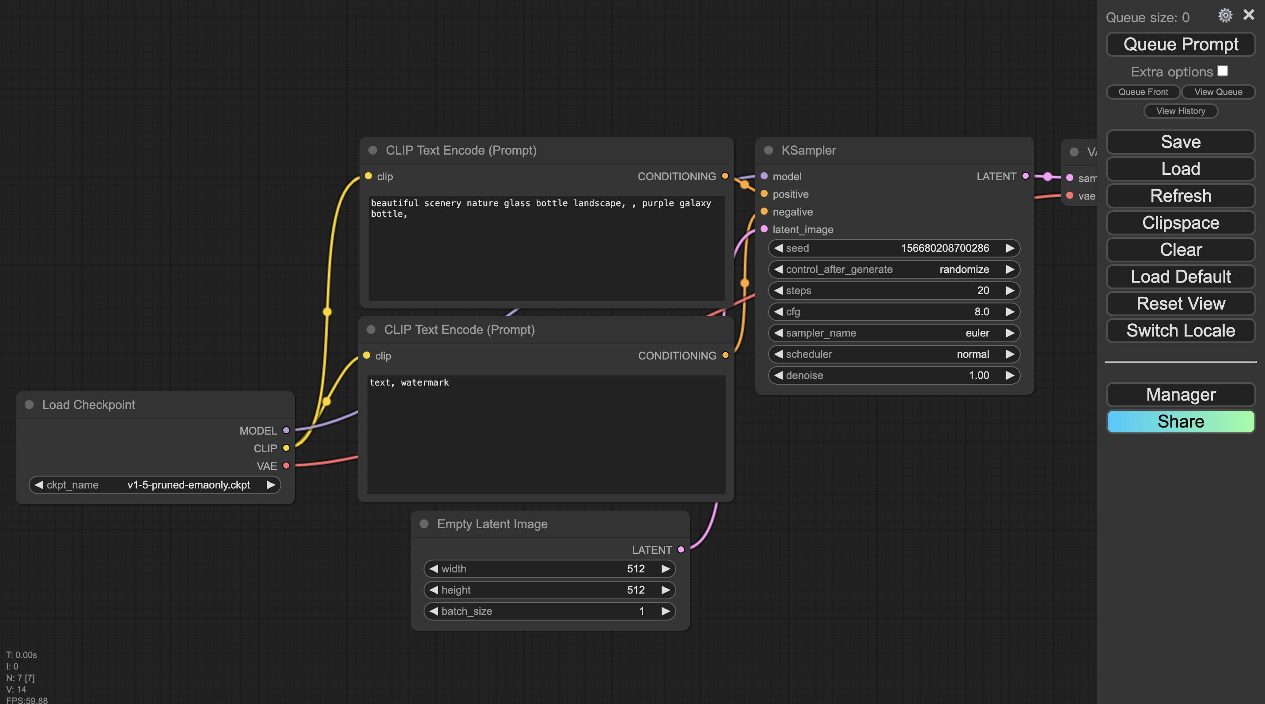Click the KSampler LATENT output connector
Screen dimensions: 1265x704
click(x=1025, y=176)
